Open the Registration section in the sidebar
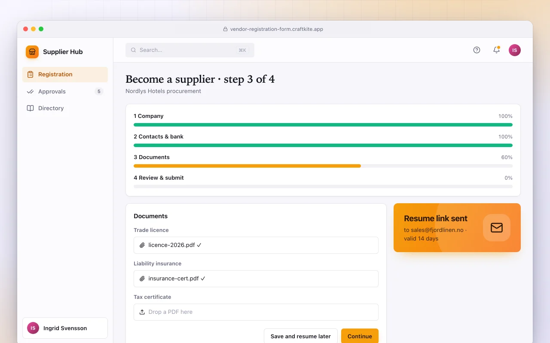Viewport: 550px width, 343px height. coord(65,75)
